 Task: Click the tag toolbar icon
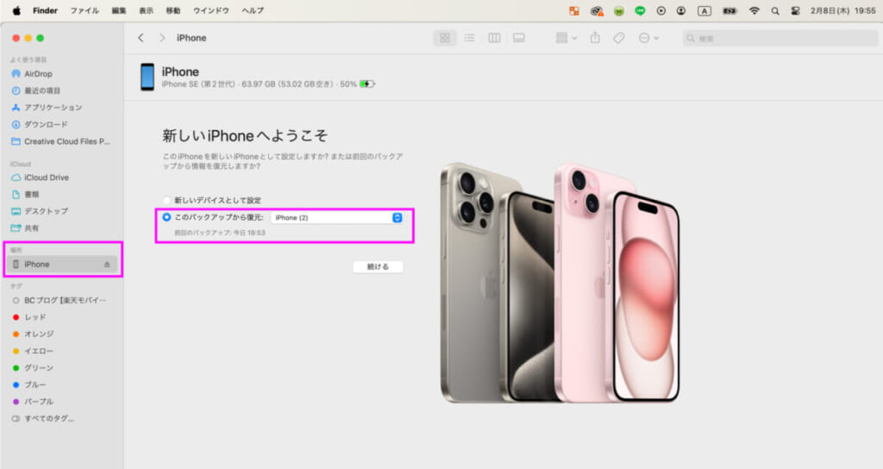[x=619, y=38]
